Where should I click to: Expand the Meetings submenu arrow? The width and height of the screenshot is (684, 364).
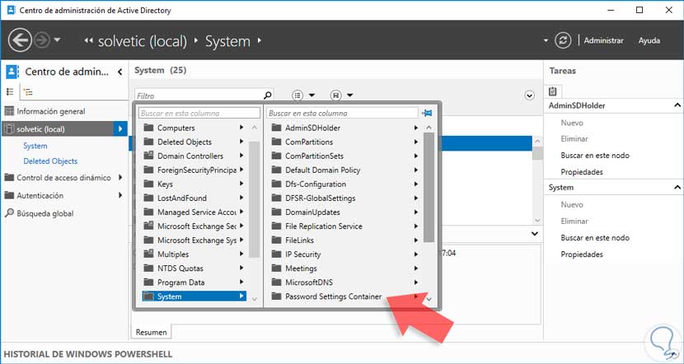(x=415, y=268)
